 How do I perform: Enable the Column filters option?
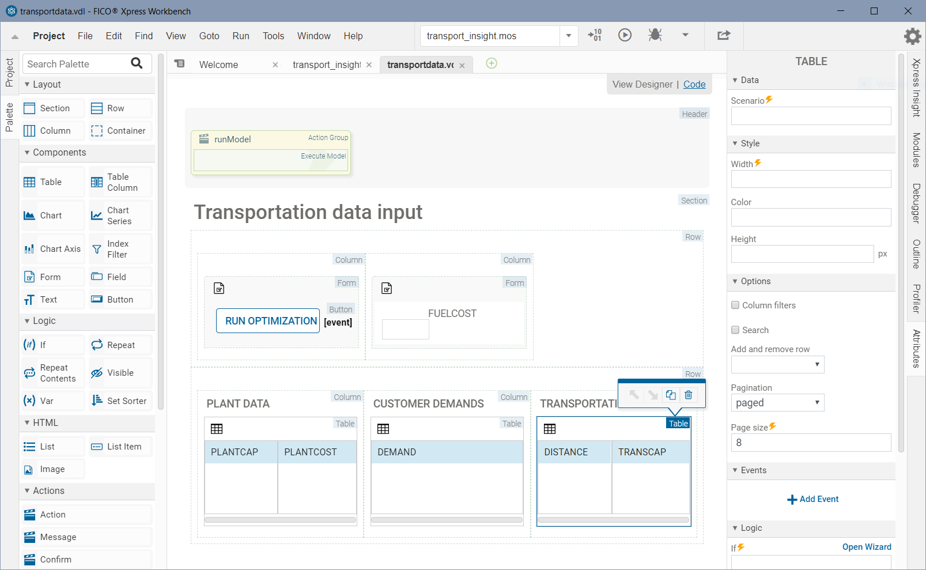point(735,305)
